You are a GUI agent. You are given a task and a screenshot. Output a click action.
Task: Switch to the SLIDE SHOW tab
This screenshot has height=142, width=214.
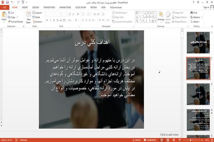click(81, 7)
